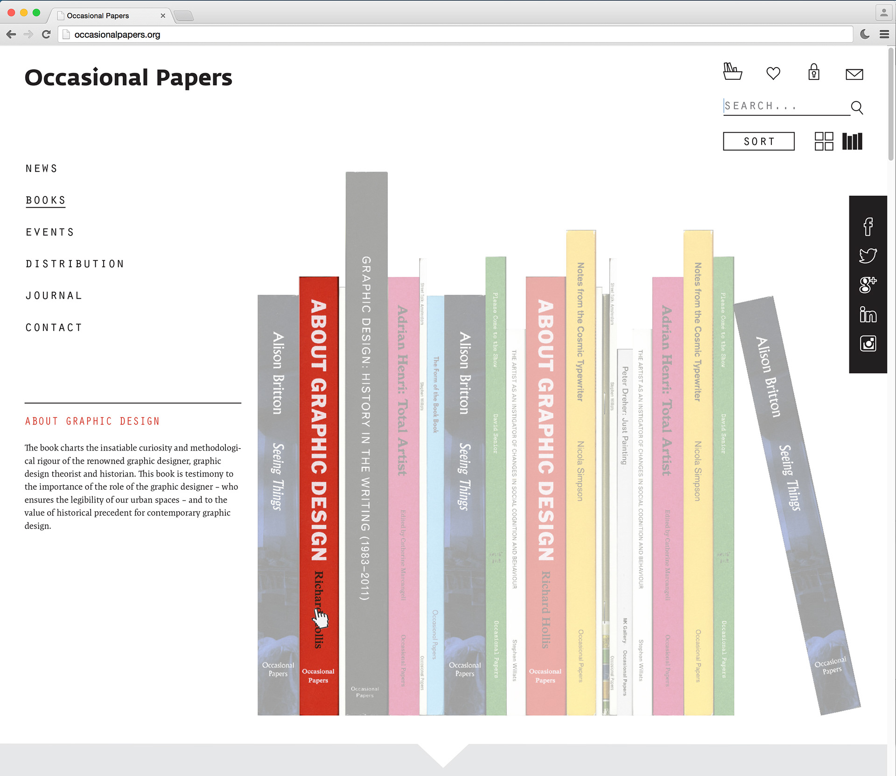
Task: Go to the NEWS menu item
Action: pos(42,169)
